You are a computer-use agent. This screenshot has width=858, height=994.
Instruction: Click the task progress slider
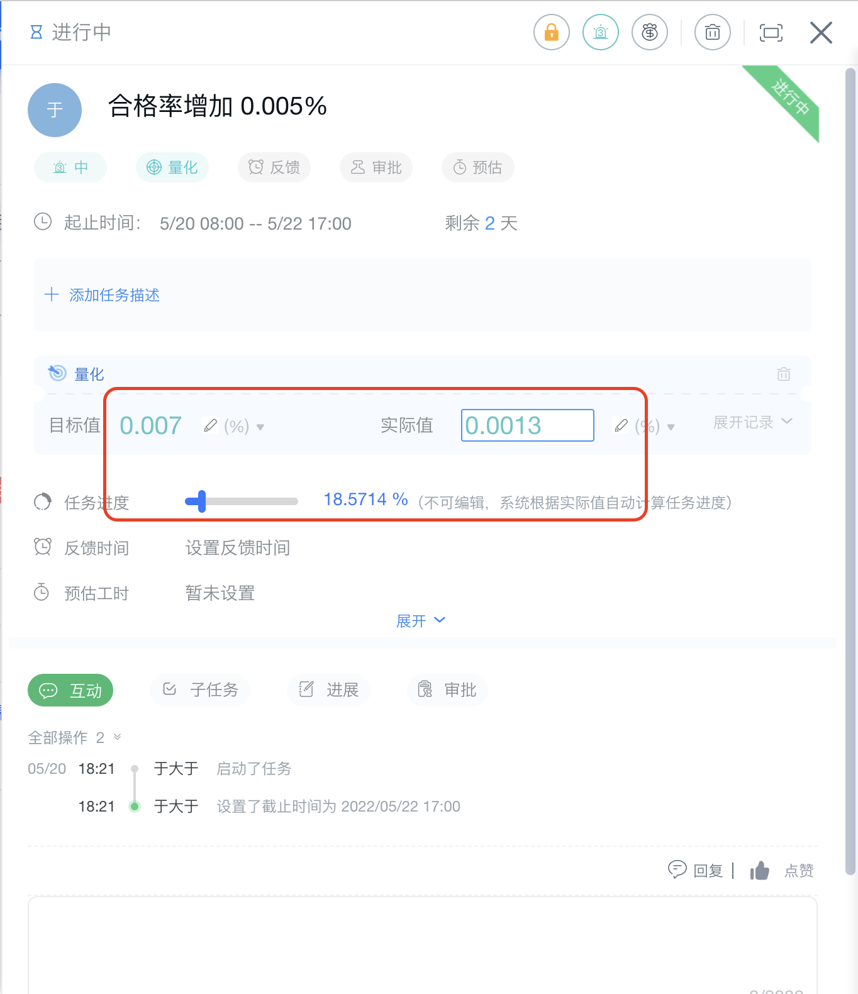pyautogui.click(x=242, y=501)
